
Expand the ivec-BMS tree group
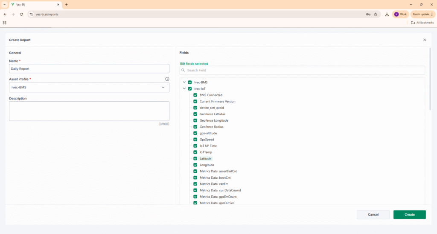click(x=184, y=83)
